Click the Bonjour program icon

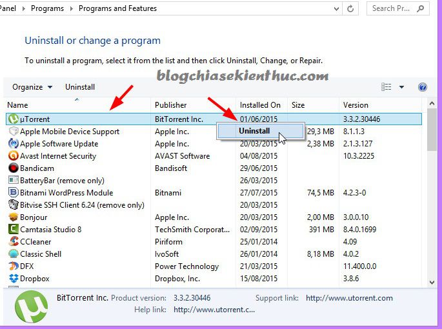[x=14, y=217]
